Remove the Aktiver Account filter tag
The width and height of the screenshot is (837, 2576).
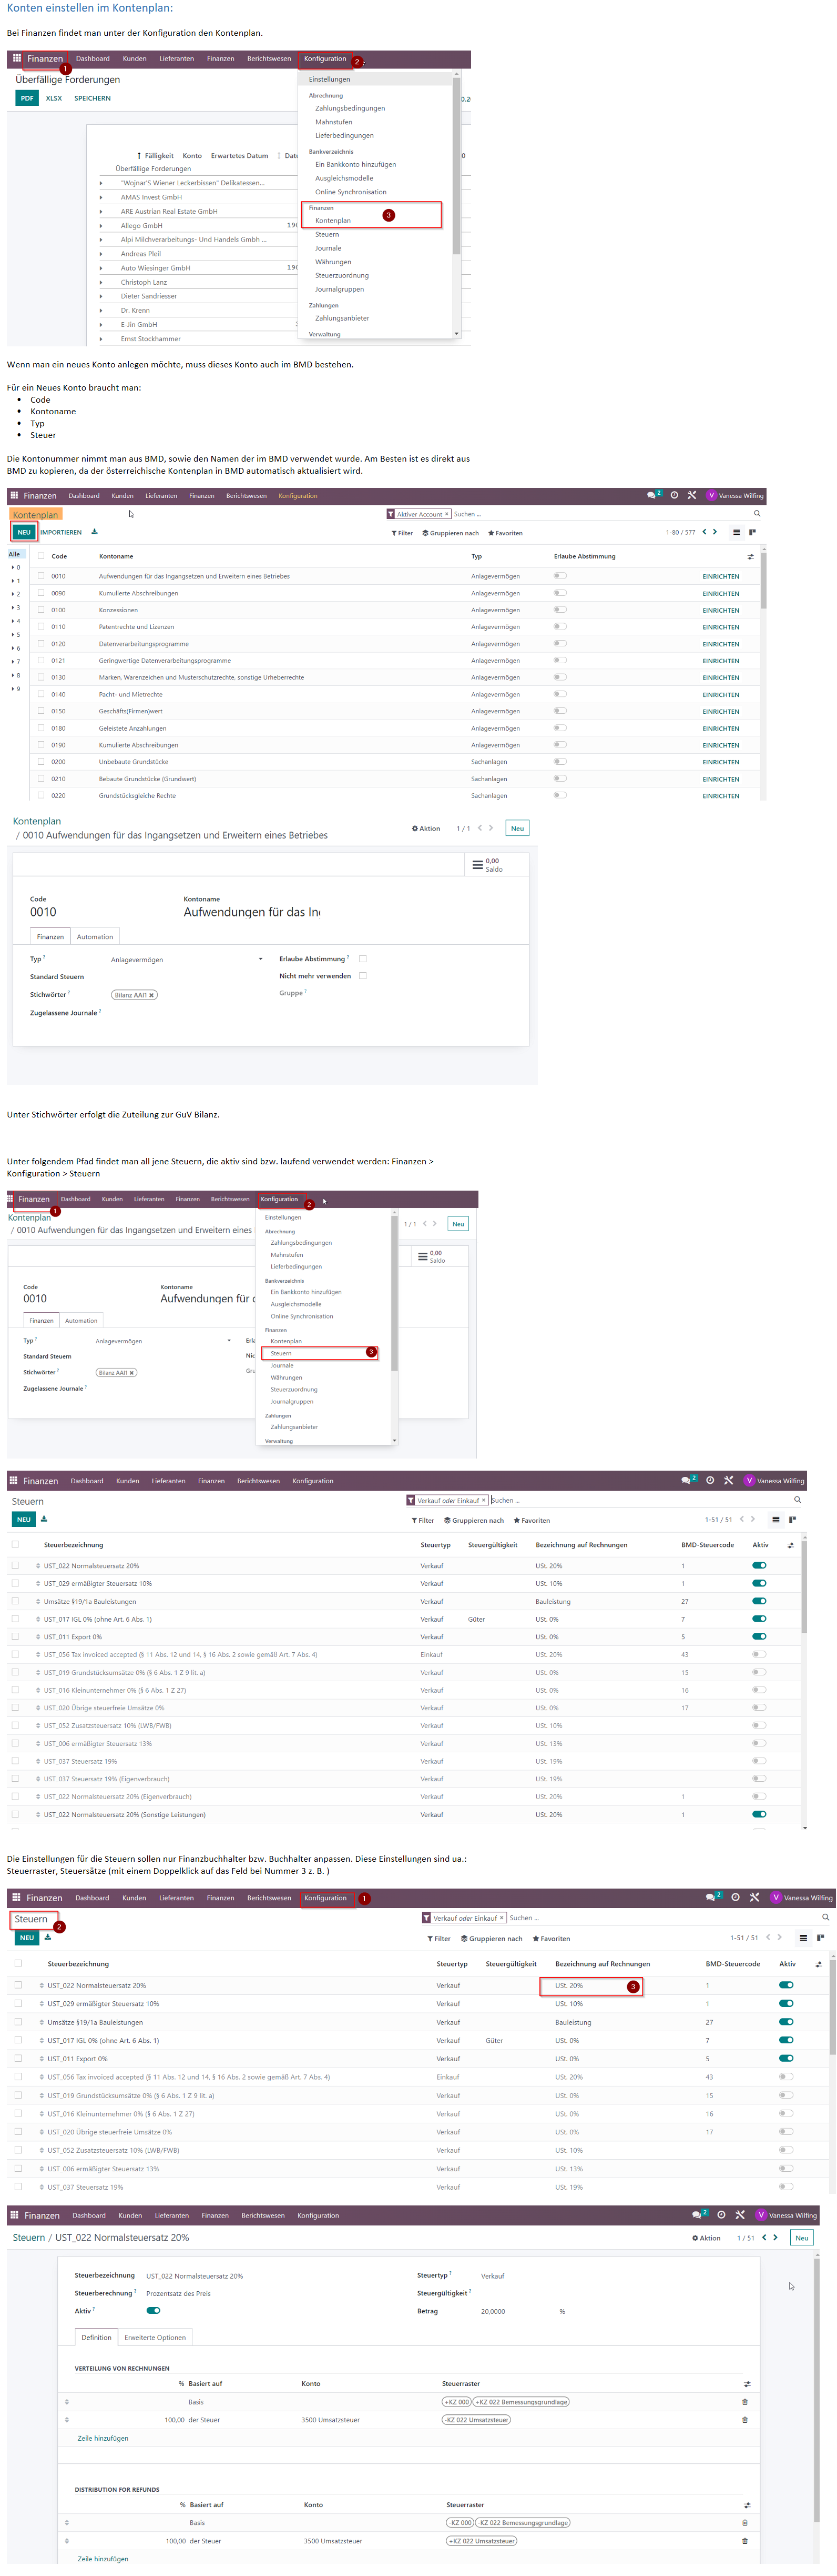[x=446, y=514]
